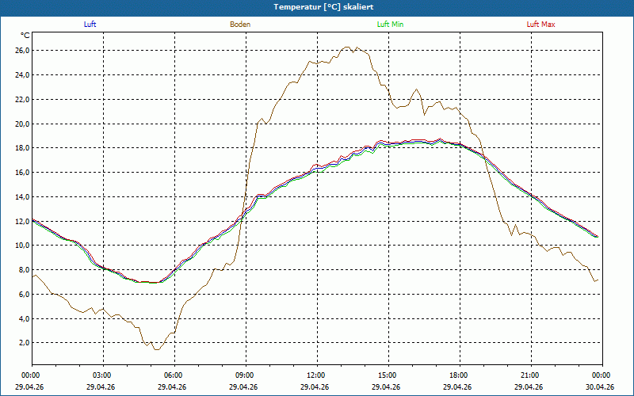Screen dimensions: 634x396
Task: Click the 16,0 y-axis value
Action: 22,173
